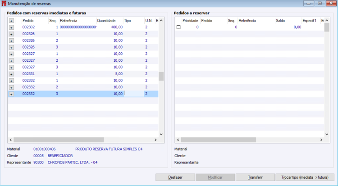The width and height of the screenshot is (338, 186).
Task: Click quantity 400,00 cell
Action: (117, 27)
